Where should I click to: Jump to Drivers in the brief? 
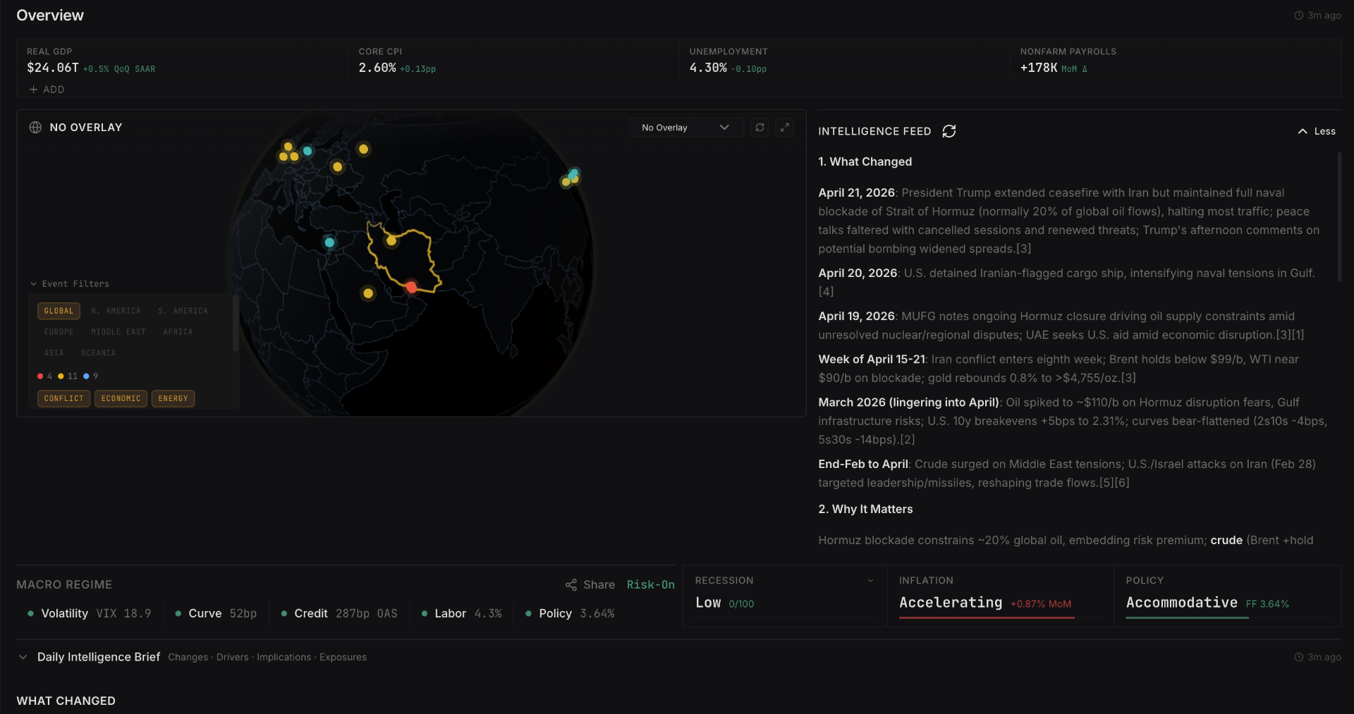[x=233, y=657]
